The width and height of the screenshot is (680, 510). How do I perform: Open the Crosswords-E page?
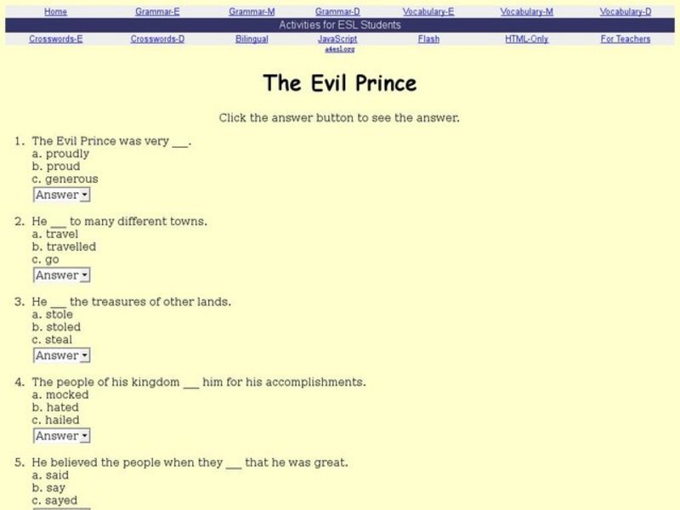click(54, 38)
